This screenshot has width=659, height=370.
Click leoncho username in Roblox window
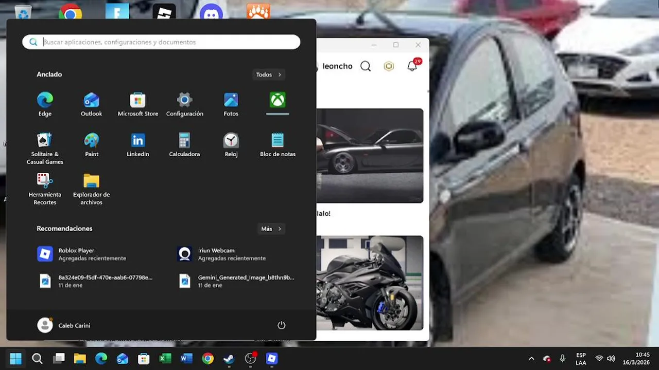click(337, 66)
